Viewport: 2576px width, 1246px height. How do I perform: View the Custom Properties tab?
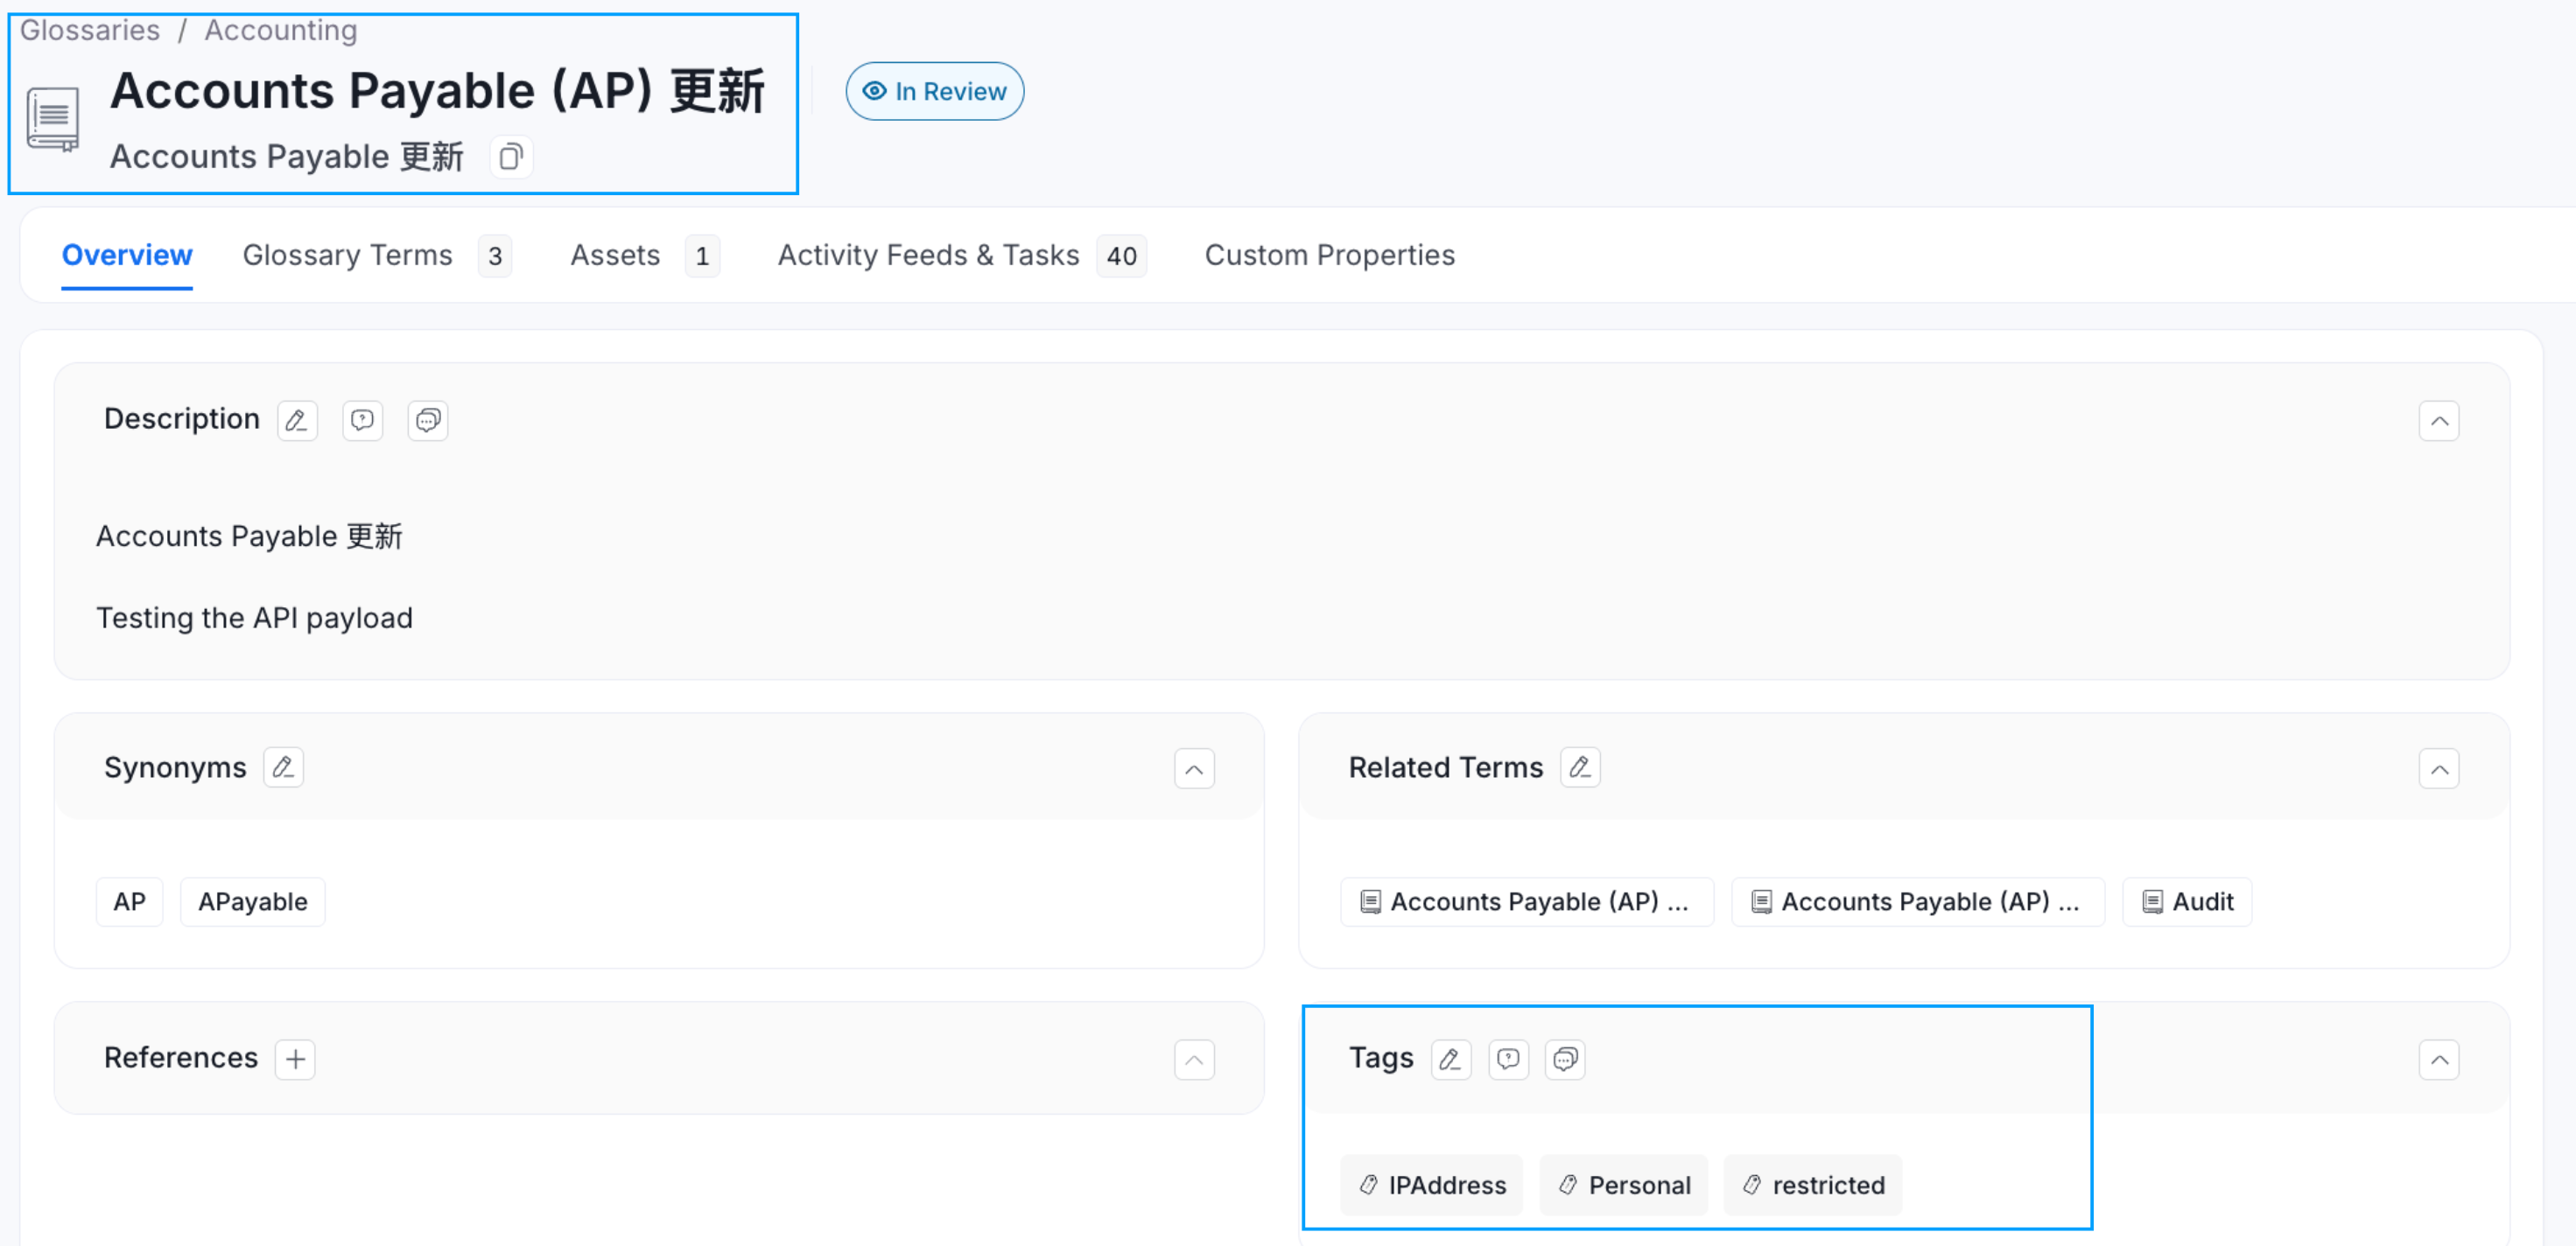(1330, 255)
